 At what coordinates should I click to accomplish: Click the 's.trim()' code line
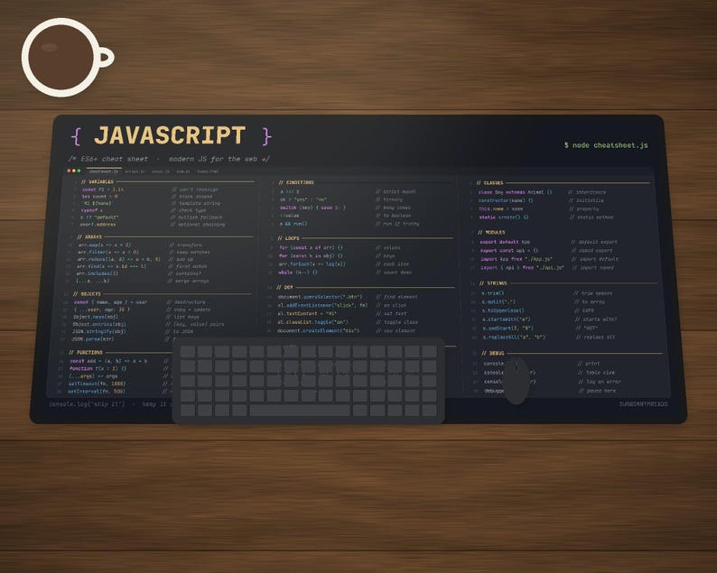(492, 293)
